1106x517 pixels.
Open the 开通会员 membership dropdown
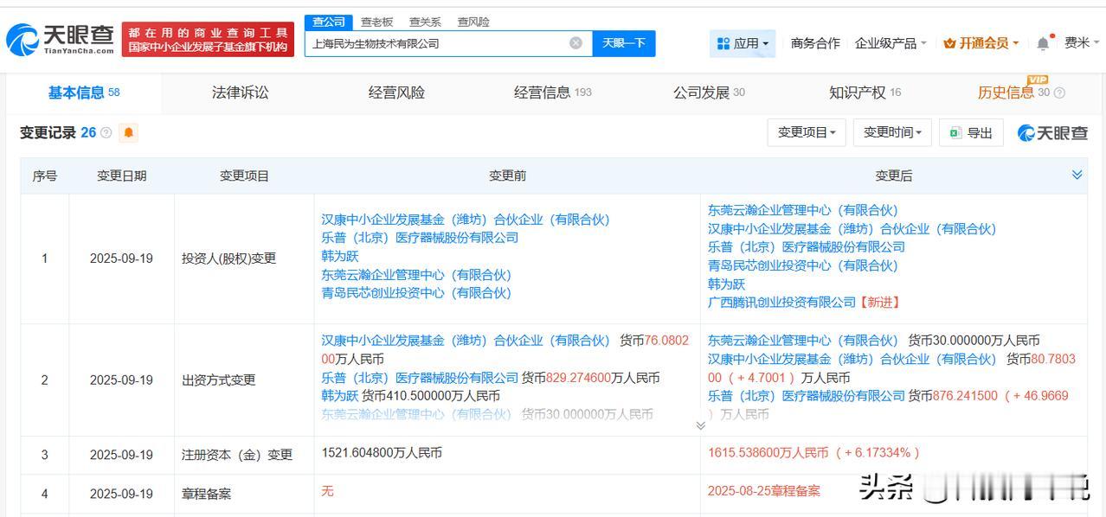coord(981,43)
